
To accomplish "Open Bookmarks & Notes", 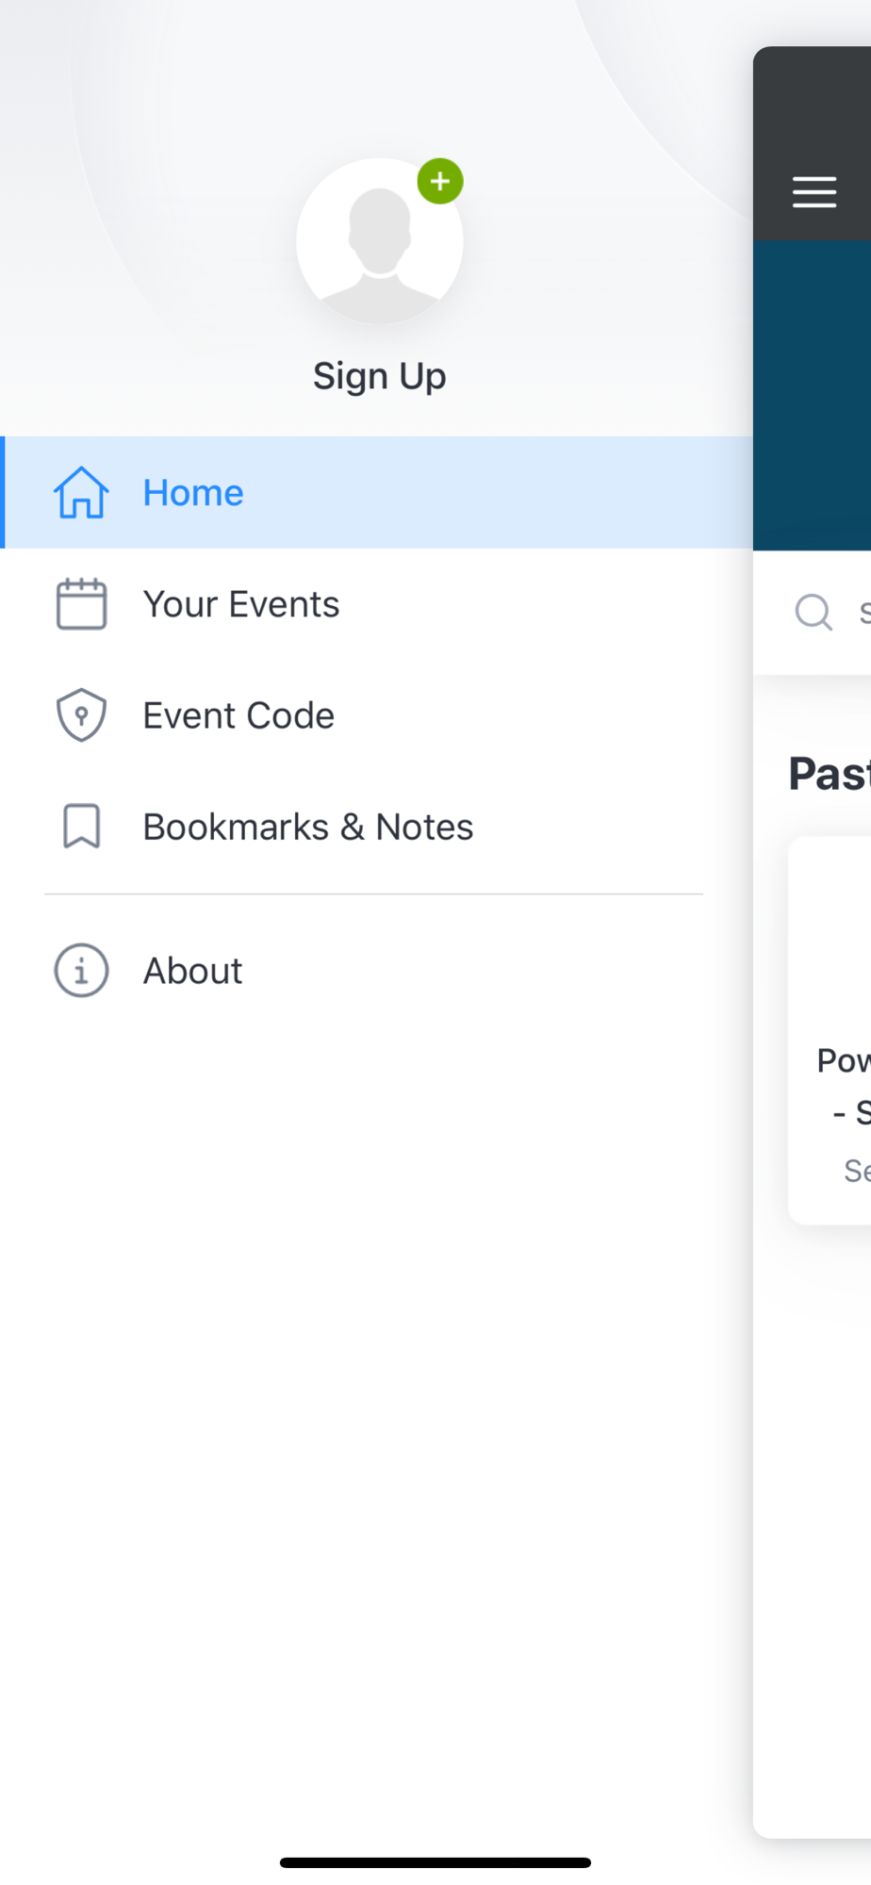I will coord(377,827).
